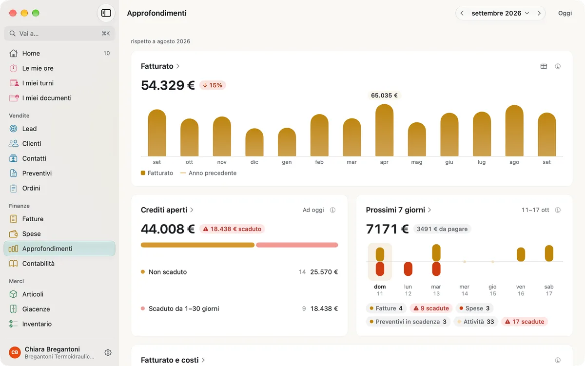The image size is (585, 366).
Task: Show info for the Crediti aperti card
Action: (332, 210)
